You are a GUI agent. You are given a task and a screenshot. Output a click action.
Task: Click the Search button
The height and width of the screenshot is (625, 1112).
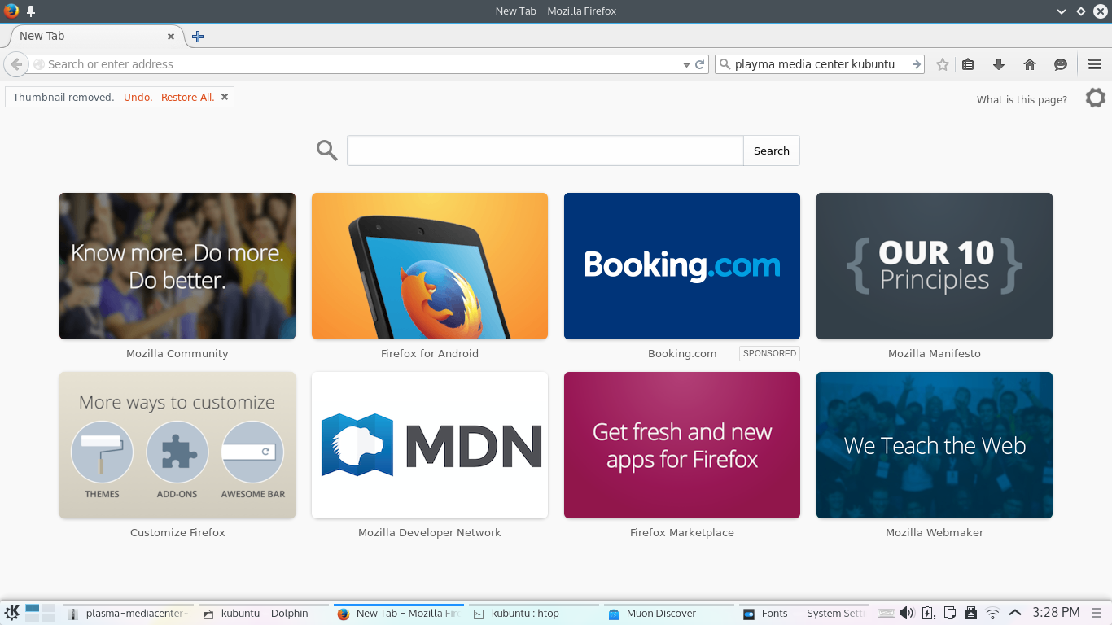tap(772, 151)
